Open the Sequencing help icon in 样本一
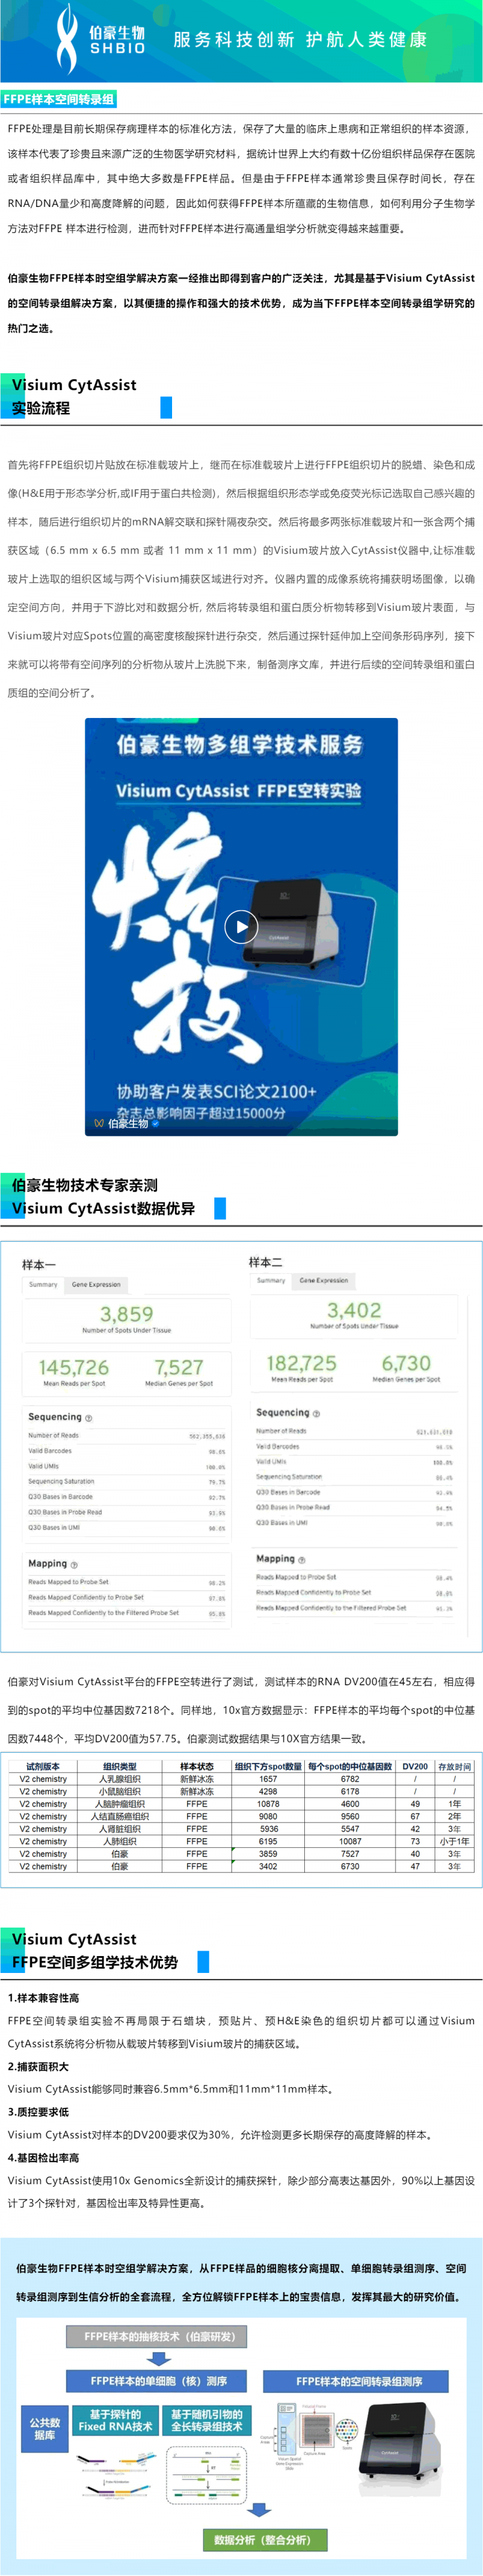Image resolution: width=483 pixels, height=2576 pixels. (x=89, y=1418)
